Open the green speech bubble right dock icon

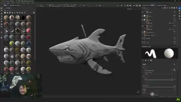point(179,11)
